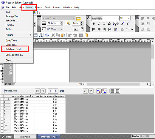Switch to Snap mode
Viewport: 155px width, 139px height.
(7, 137)
